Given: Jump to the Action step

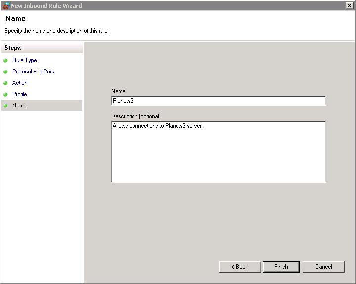Looking at the screenshot, I should pos(20,83).
